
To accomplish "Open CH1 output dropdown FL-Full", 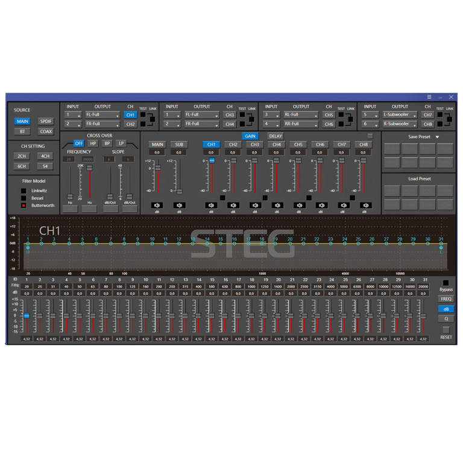I will click(102, 115).
